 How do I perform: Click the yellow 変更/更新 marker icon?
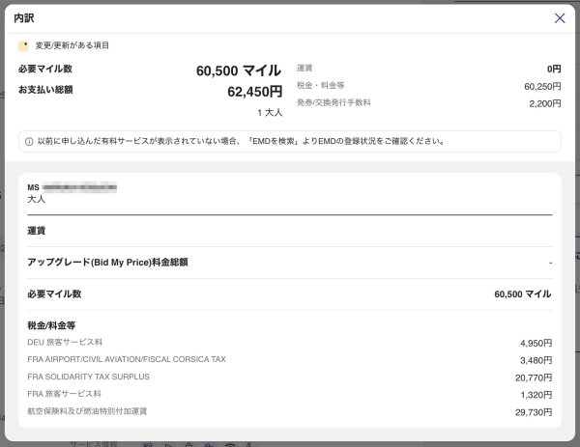tap(23, 45)
